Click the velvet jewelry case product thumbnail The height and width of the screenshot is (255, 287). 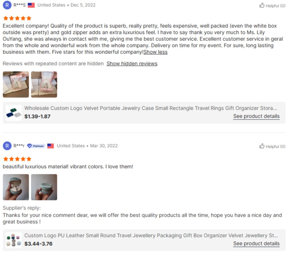click(x=14, y=112)
